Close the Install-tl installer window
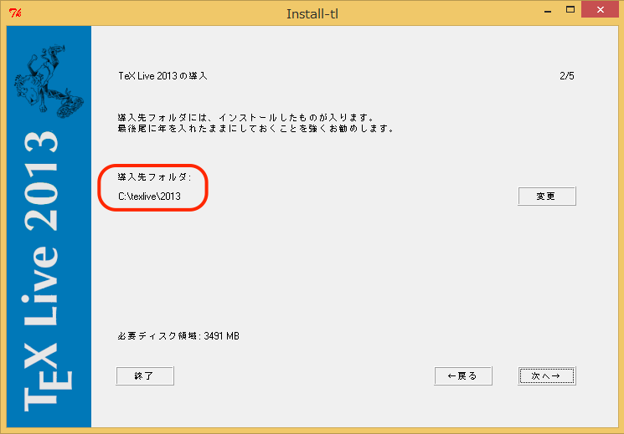This screenshot has width=624, height=434. tap(601, 10)
